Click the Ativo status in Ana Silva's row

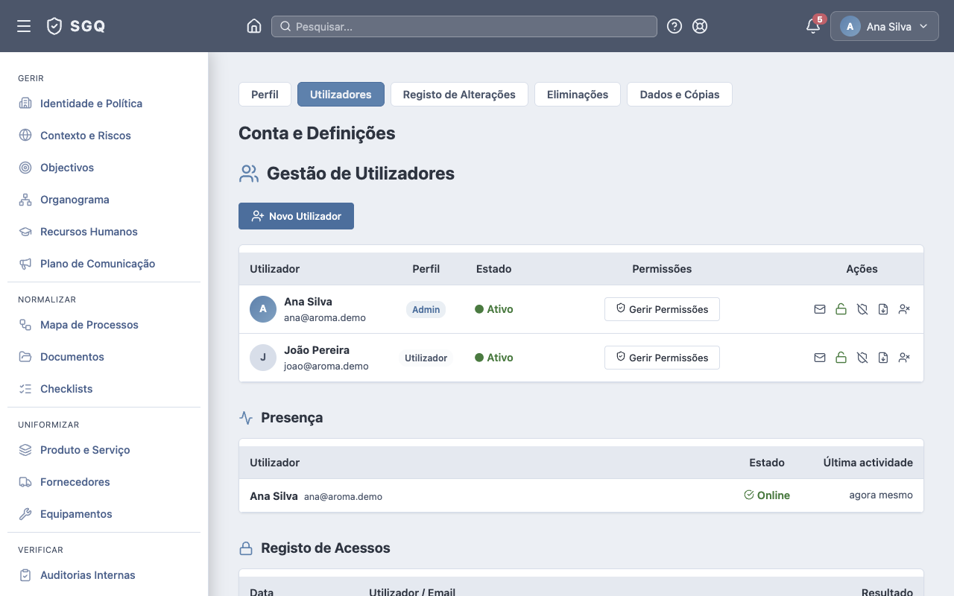494,309
